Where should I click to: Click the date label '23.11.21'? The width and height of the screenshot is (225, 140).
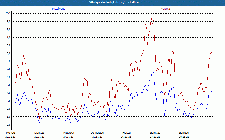(39, 137)
